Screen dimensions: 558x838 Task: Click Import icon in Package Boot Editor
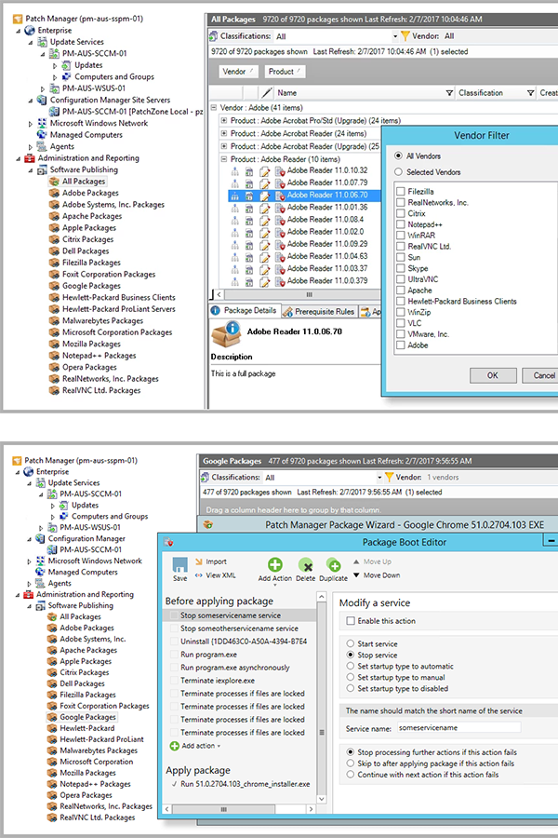pyautogui.click(x=199, y=561)
